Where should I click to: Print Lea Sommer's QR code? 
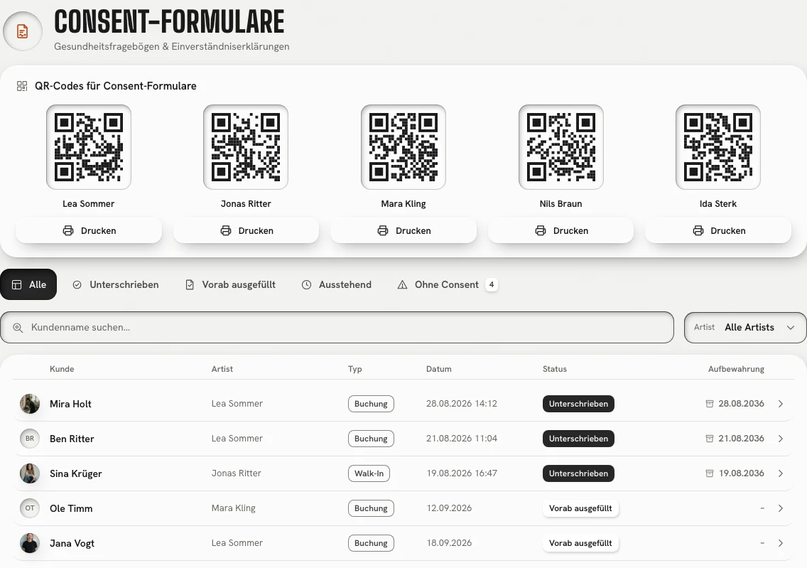click(89, 231)
